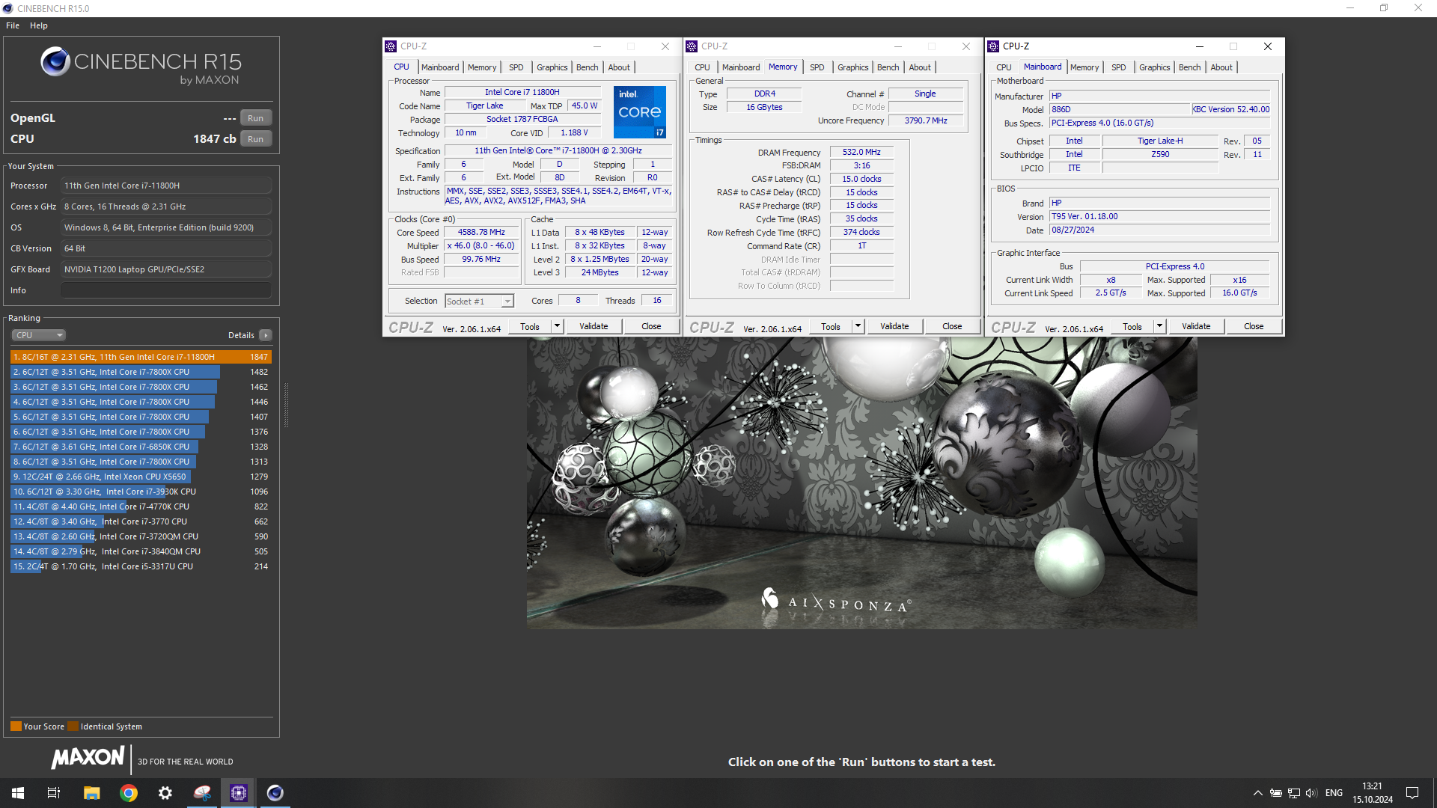Screen dimensions: 1437x808
Task: Switch to Mainboard tab in CPU window
Action: coord(440,67)
